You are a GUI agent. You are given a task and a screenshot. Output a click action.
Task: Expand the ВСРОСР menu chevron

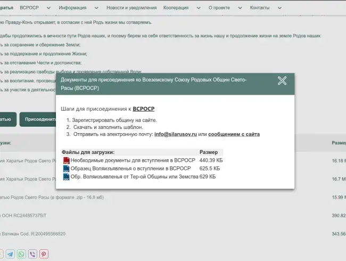48,8
